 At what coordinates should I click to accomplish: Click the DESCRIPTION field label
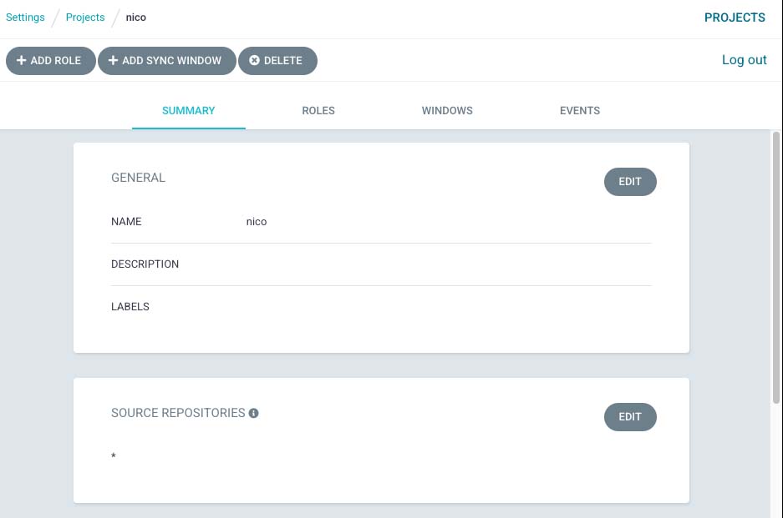[x=145, y=264]
